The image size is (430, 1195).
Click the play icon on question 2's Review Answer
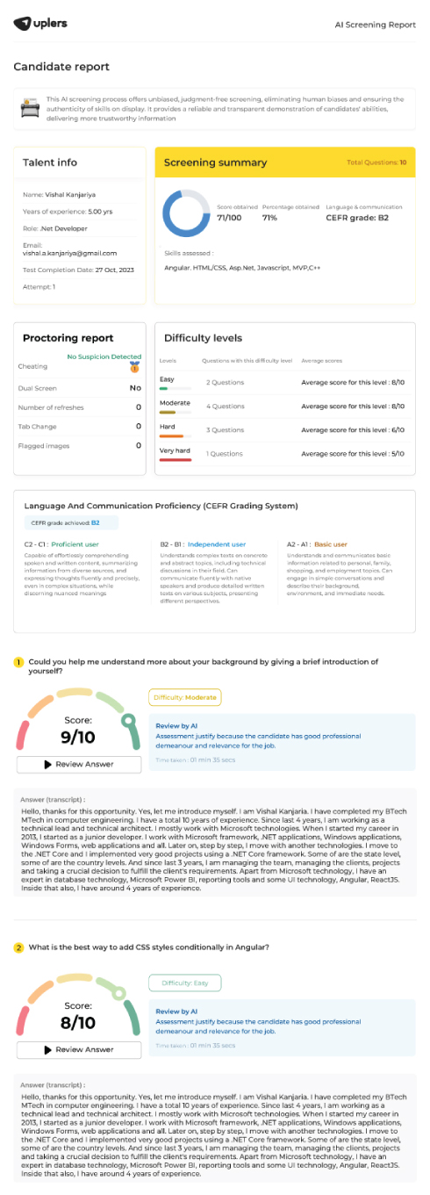pos(48,1049)
